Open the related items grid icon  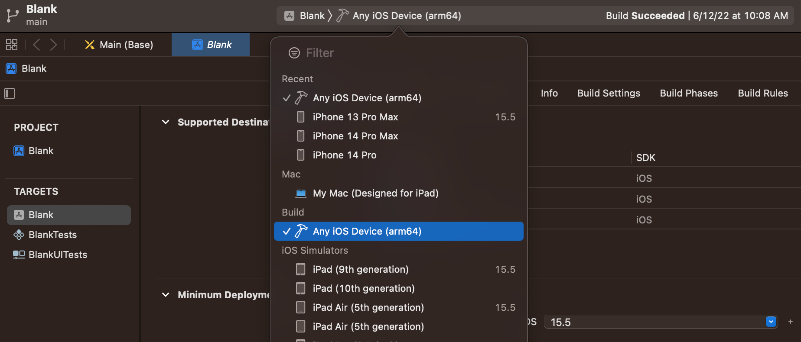12,45
